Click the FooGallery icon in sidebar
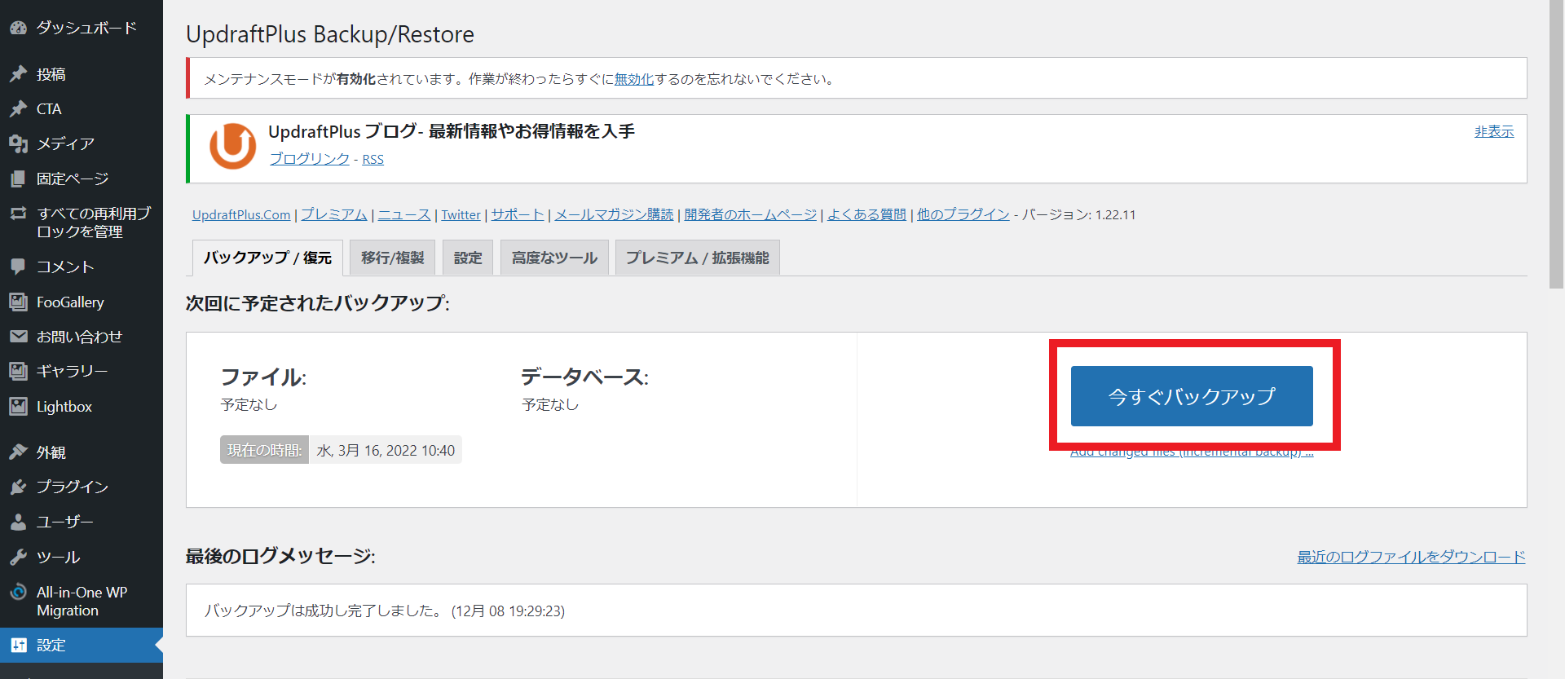 (19, 302)
